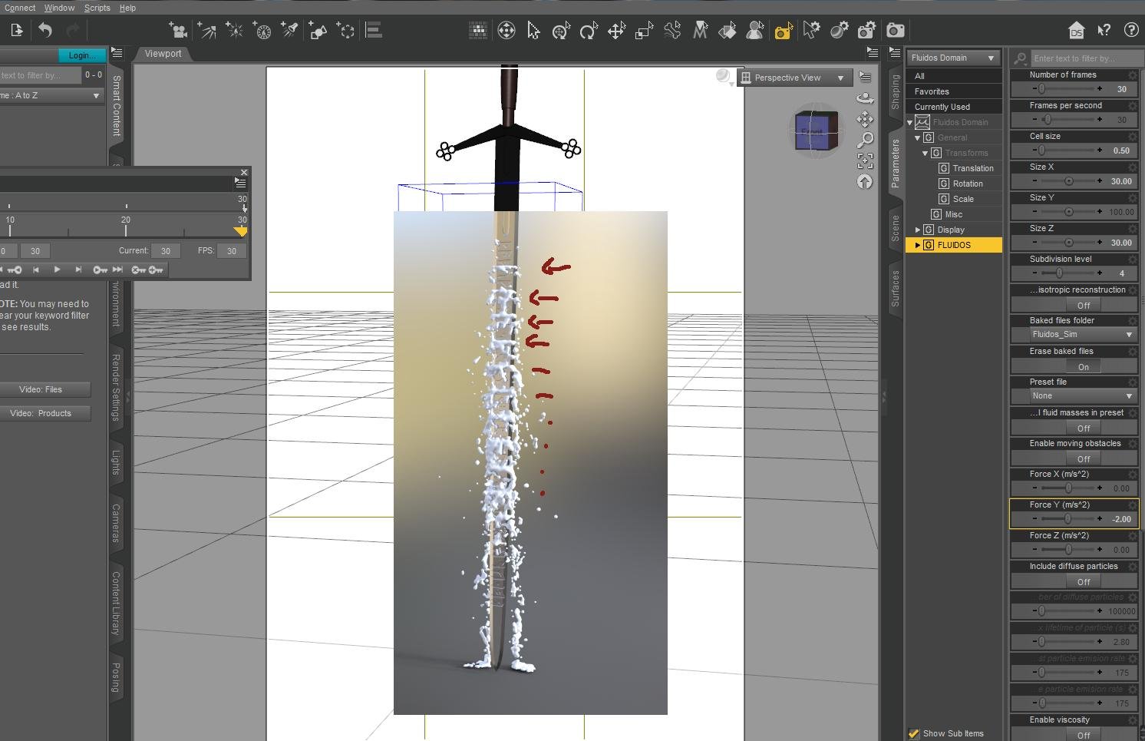This screenshot has height=741, width=1145.
Task: Open the gear settings for Number of frames
Action: tap(1133, 74)
